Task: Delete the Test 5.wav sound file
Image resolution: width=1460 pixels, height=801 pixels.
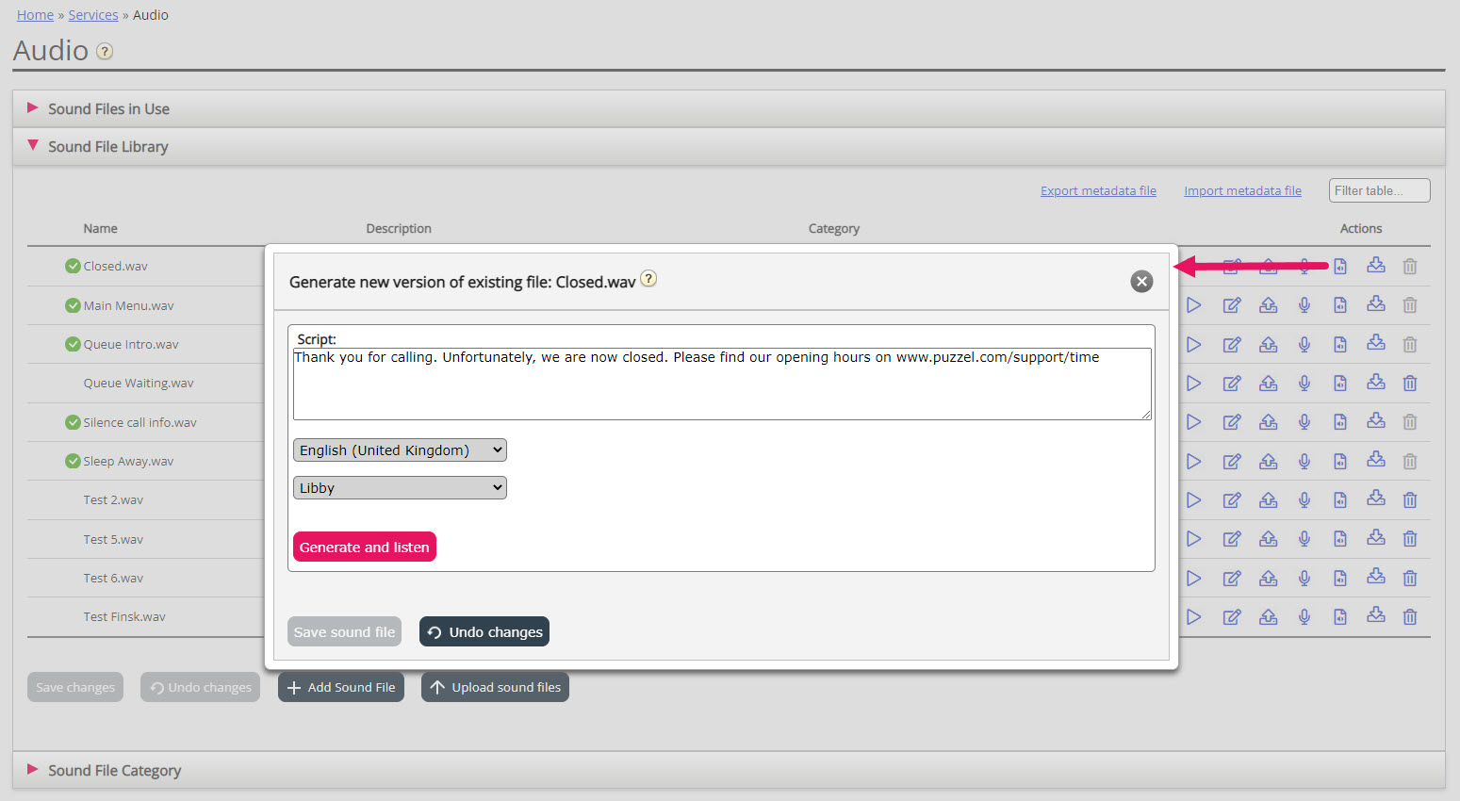Action: 1410,539
